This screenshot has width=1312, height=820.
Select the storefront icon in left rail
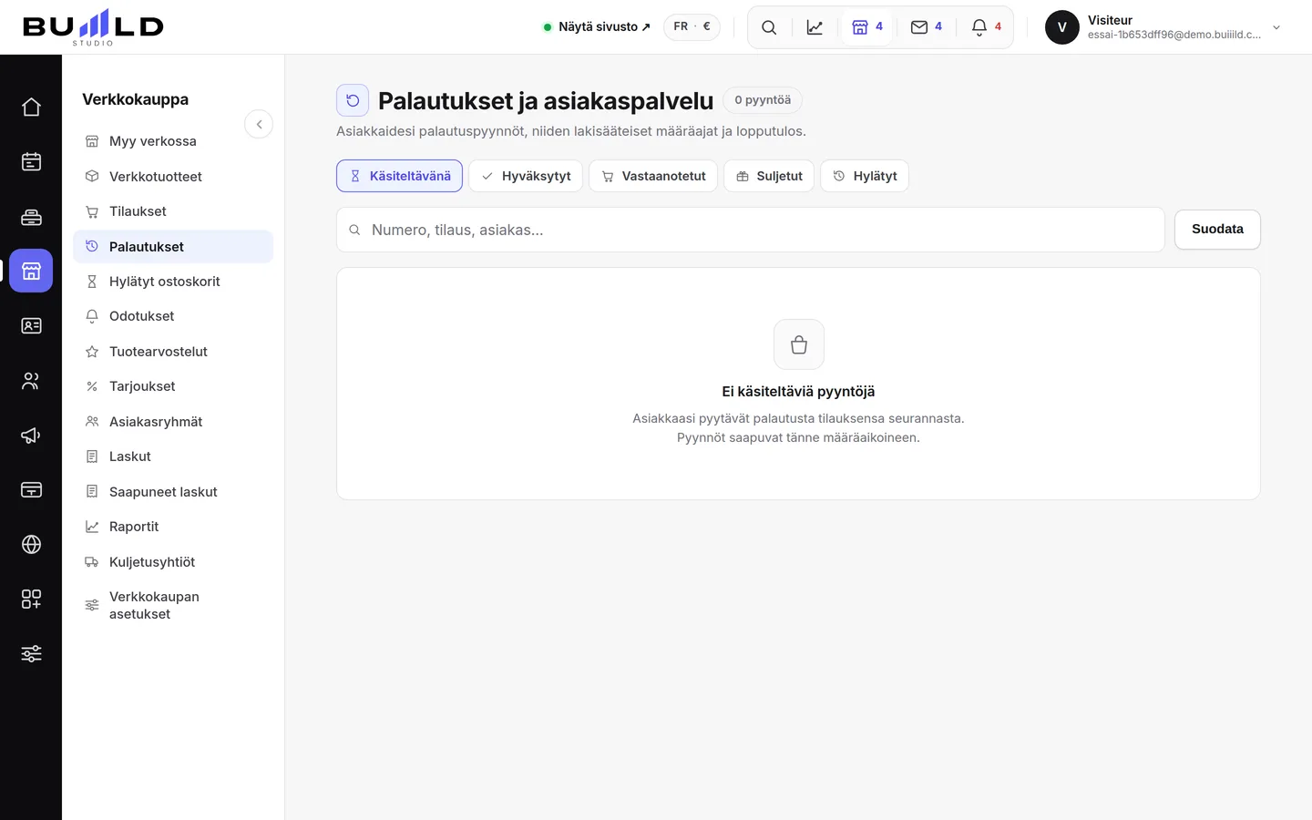[x=31, y=271]
